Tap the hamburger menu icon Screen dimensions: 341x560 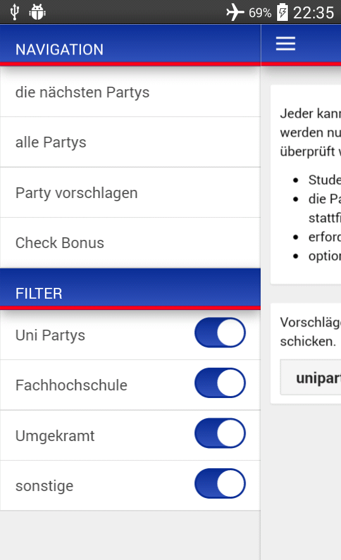pos(285,44)
